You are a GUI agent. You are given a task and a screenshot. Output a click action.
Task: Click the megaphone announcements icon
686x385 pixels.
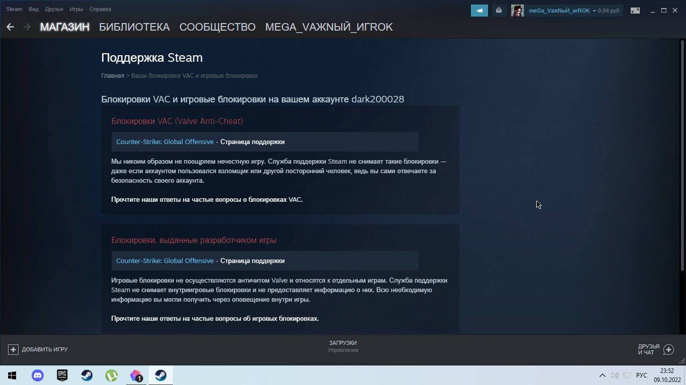479,10
